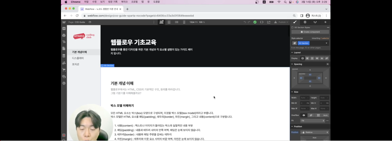This screenshot has height=141, width=392.
Task: Open the Ecommerce cart panel
Action: (64, 70)
